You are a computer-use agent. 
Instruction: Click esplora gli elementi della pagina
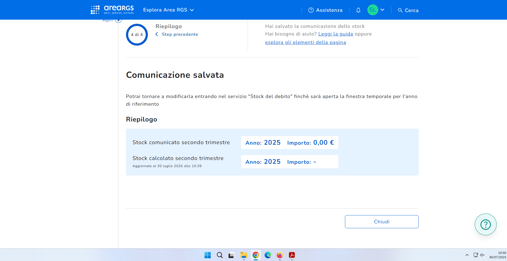click(305, 42)
